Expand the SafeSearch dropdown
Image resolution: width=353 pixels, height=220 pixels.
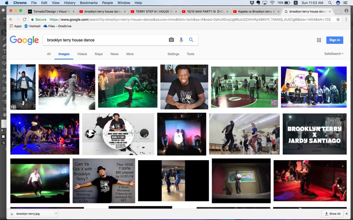pos(334,54)
